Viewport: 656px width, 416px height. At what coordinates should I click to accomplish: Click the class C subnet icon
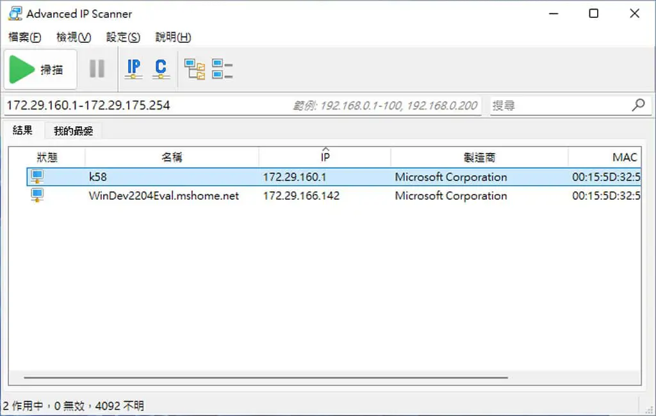[161, 69]
